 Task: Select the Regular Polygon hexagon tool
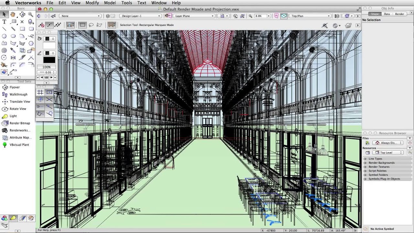31,43
